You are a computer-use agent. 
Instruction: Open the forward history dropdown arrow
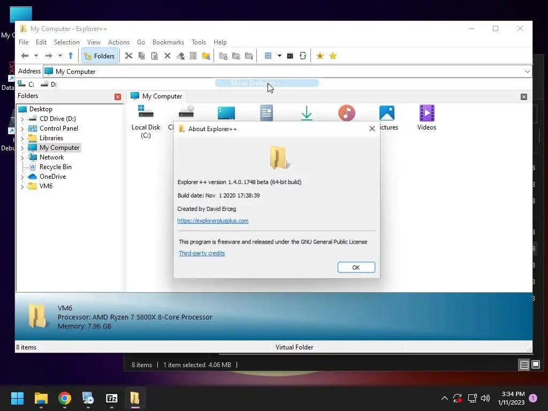60,56
